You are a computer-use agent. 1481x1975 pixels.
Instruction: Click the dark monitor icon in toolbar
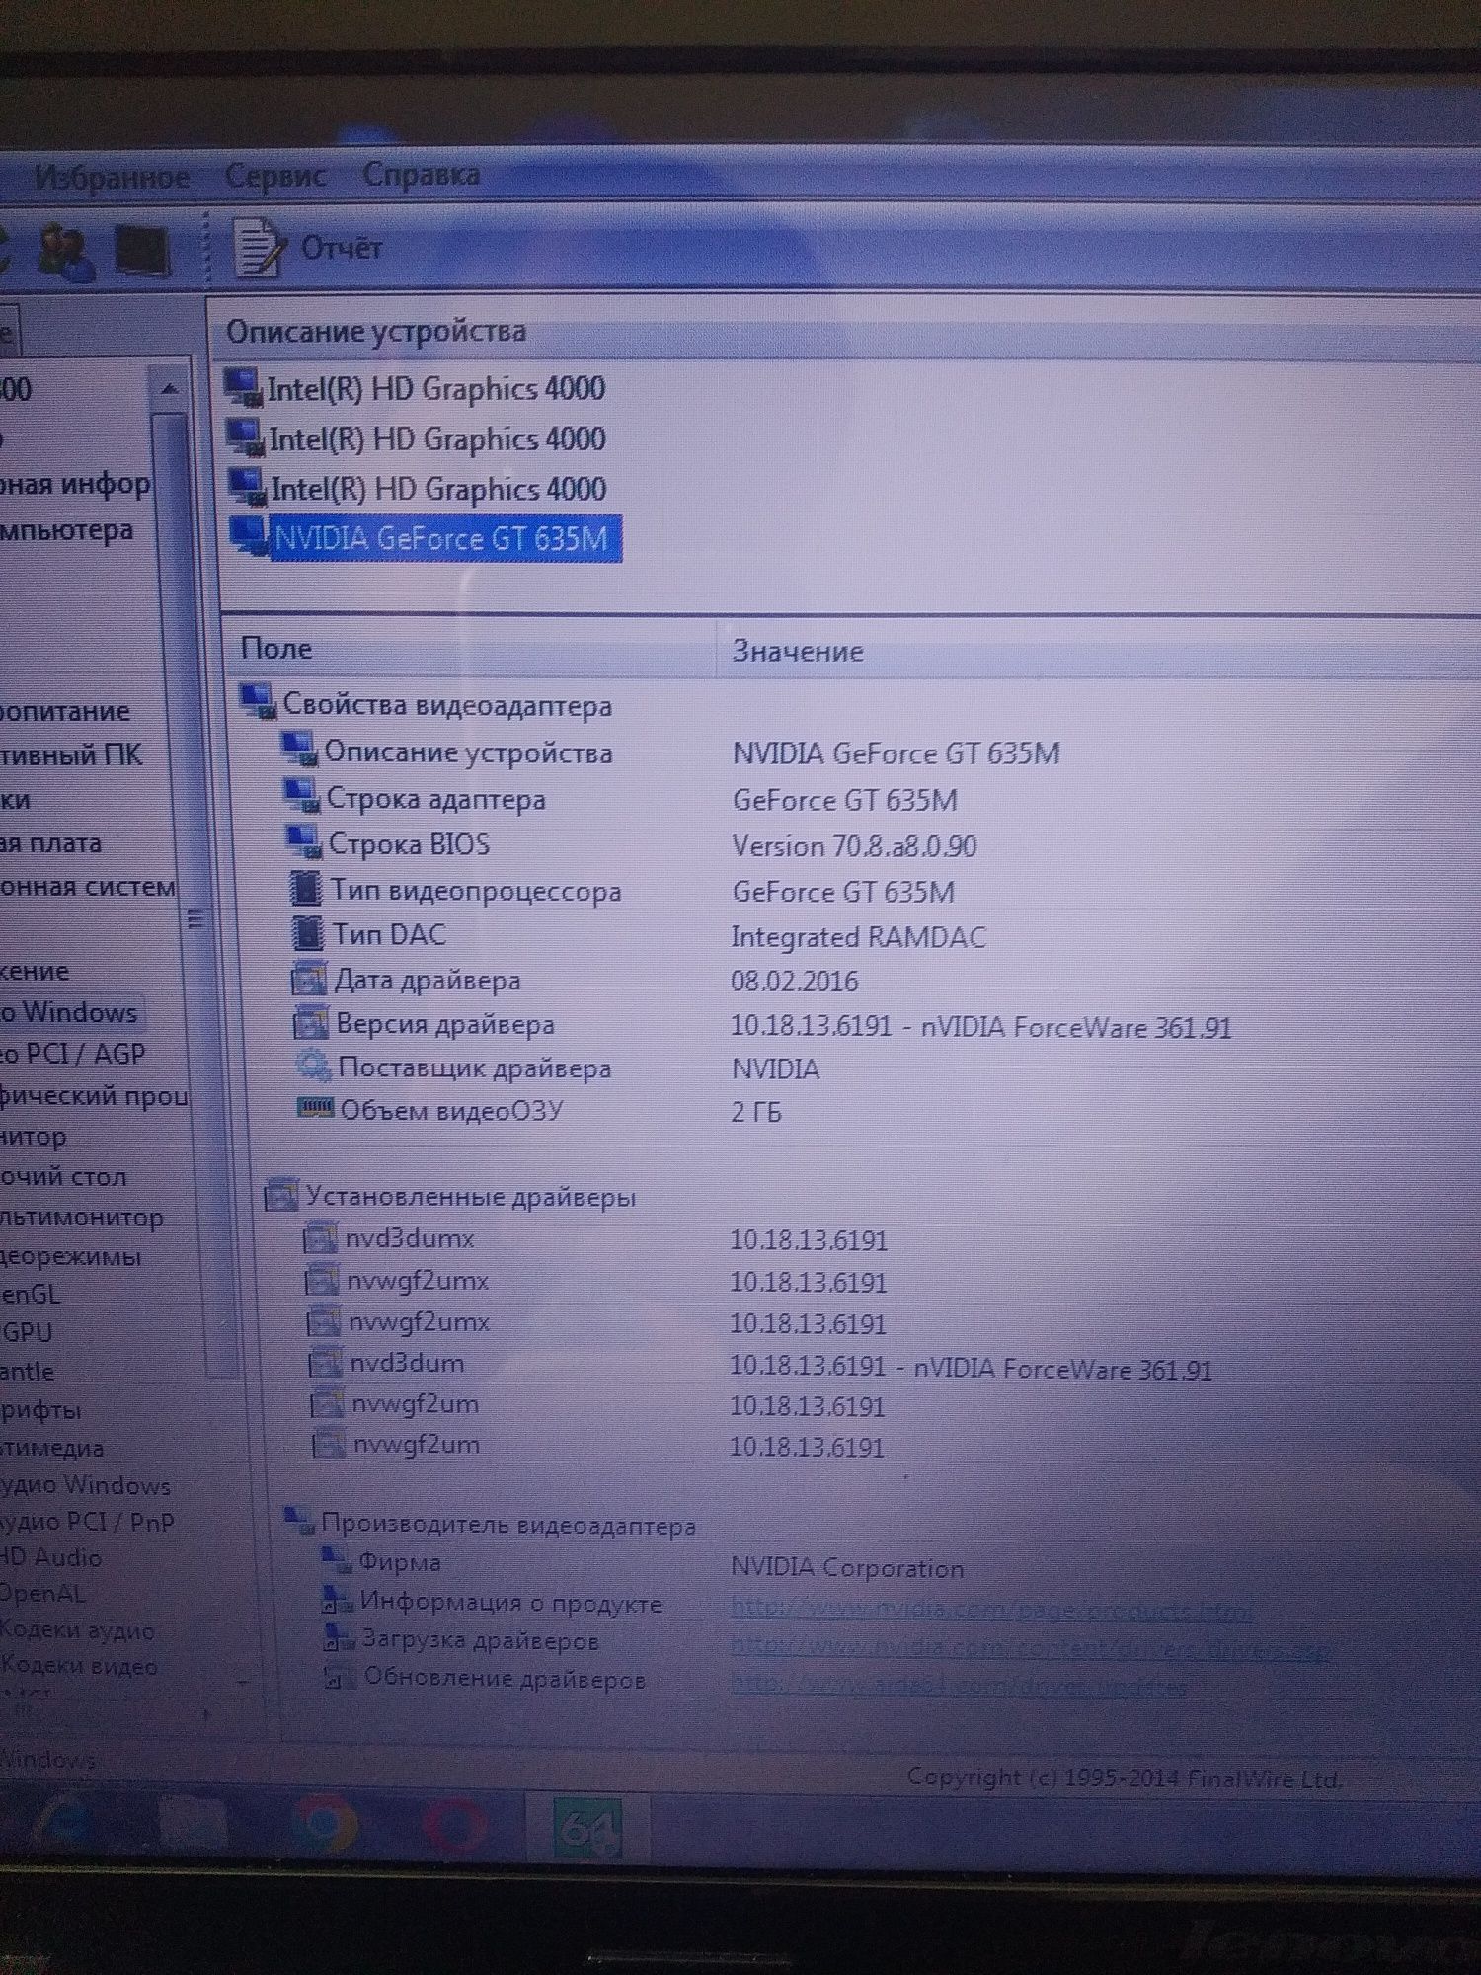pyautogui.click(x=142, y=251)
